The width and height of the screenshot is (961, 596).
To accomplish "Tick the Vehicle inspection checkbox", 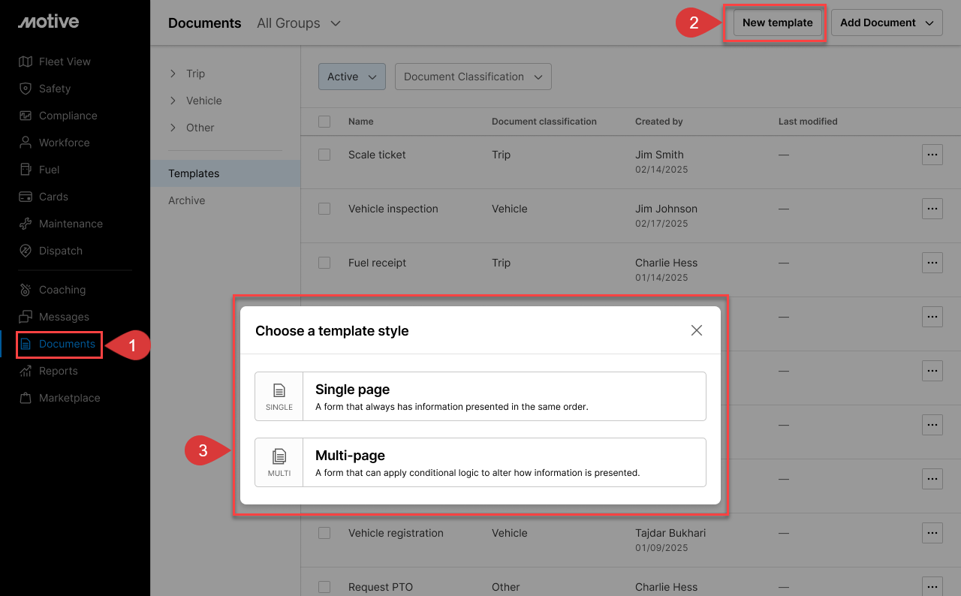I will [x=324, y=209].
